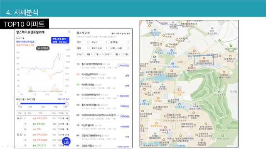
Task: Click the 마천 청소년센터 icon on the map
Action: click(212, 28)
